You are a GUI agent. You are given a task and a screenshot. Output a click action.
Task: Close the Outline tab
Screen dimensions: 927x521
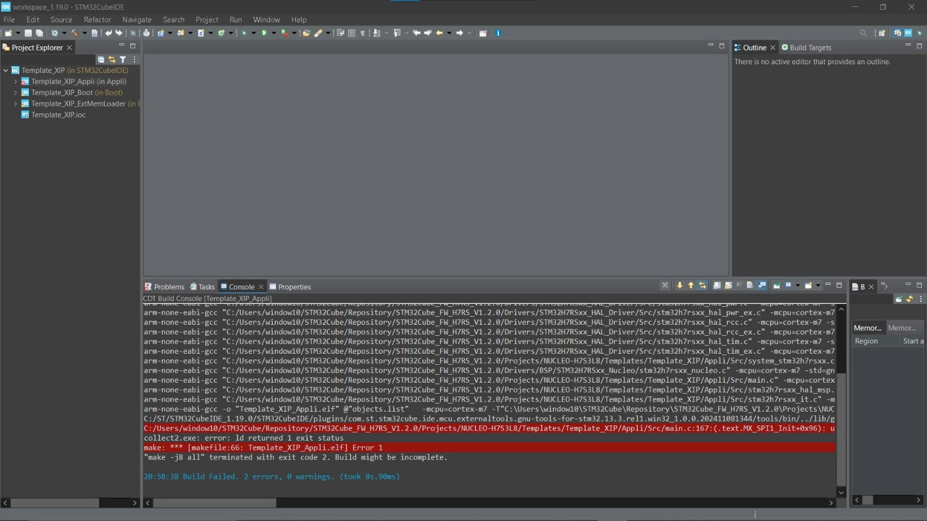pyautogui.click(x=772, y=47)
